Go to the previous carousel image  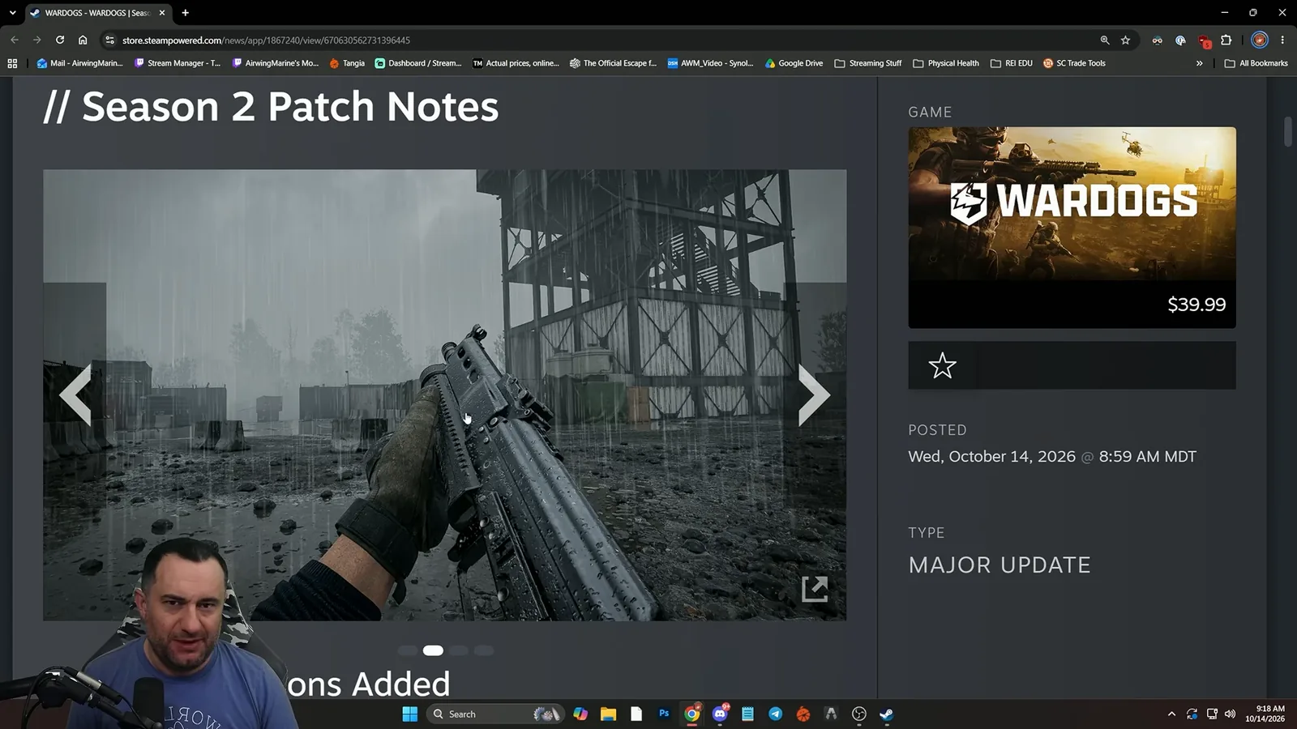point(75,394)
